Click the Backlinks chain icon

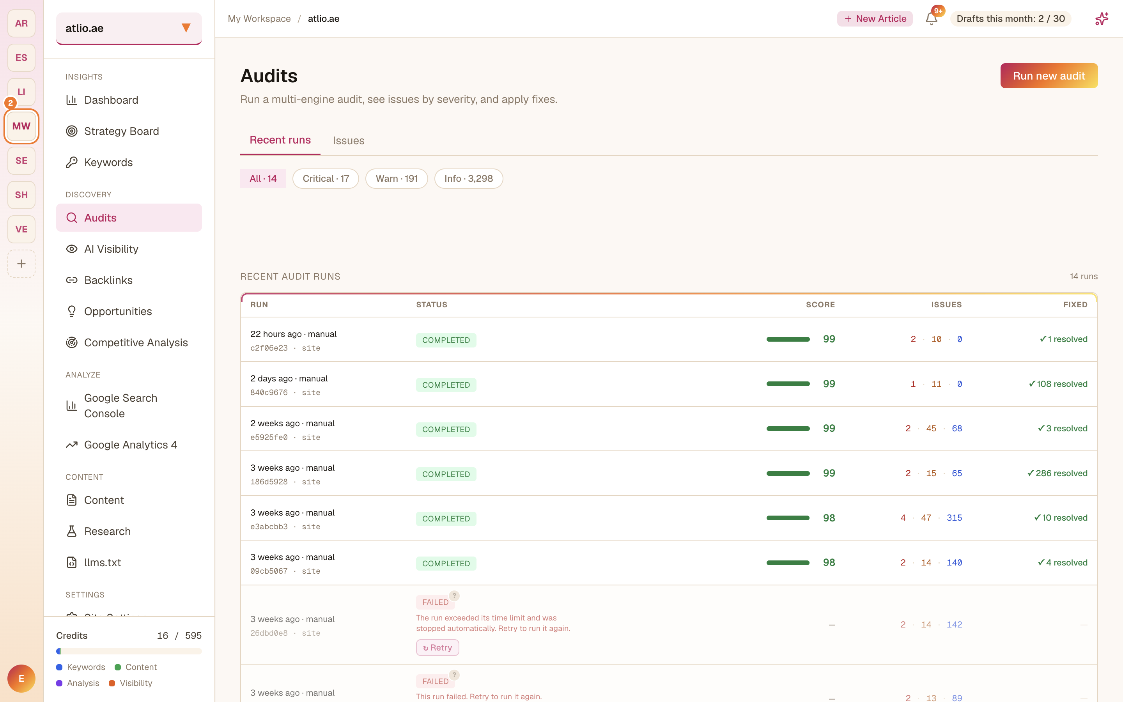pyautogui.click(x=71, y=280)
